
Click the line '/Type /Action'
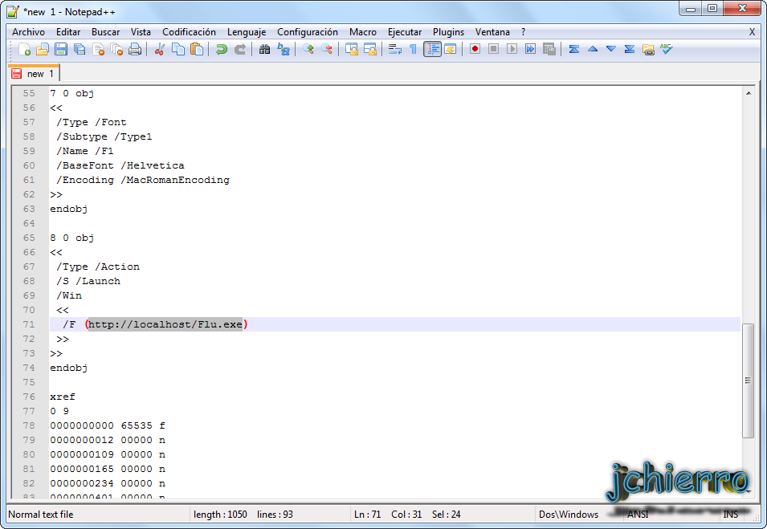(98, 267)
